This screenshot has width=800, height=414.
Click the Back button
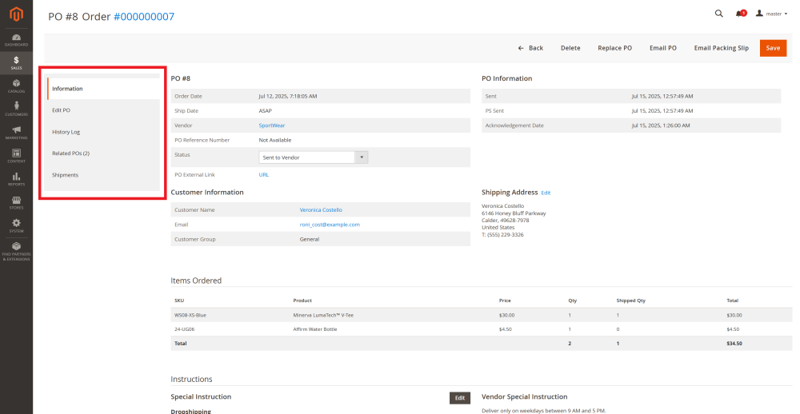530,48
